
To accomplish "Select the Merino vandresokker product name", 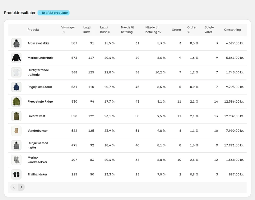I will 37,160.
